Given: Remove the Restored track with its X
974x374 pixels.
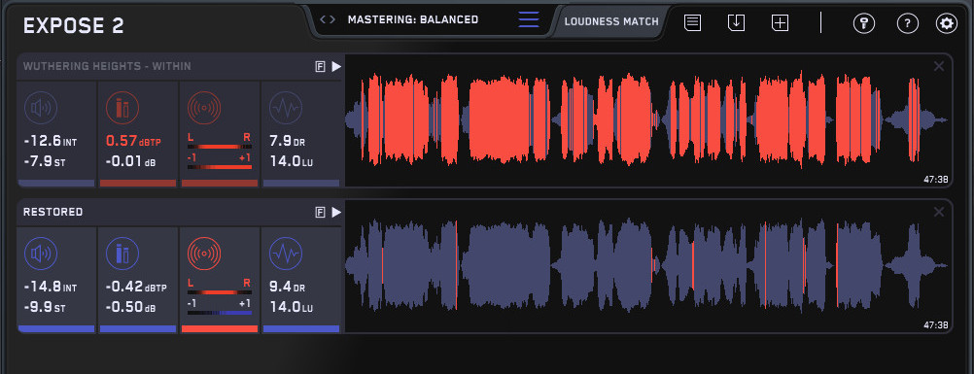Looking at the screenshot, I should point(939,213).
